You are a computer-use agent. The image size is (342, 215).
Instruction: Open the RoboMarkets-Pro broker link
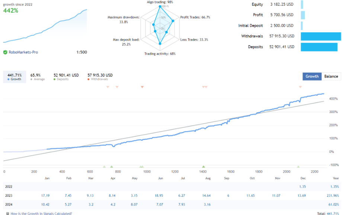pyautogui.click(x=23, y=52)
